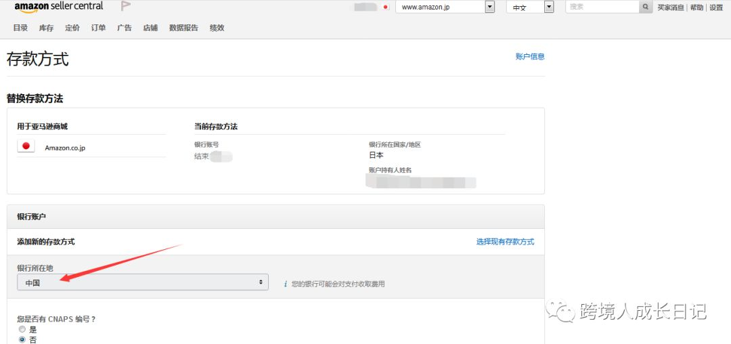This screenshot has width=731, height=344.
Task: Focus the 搜索 search field
Action: (602, 7)
